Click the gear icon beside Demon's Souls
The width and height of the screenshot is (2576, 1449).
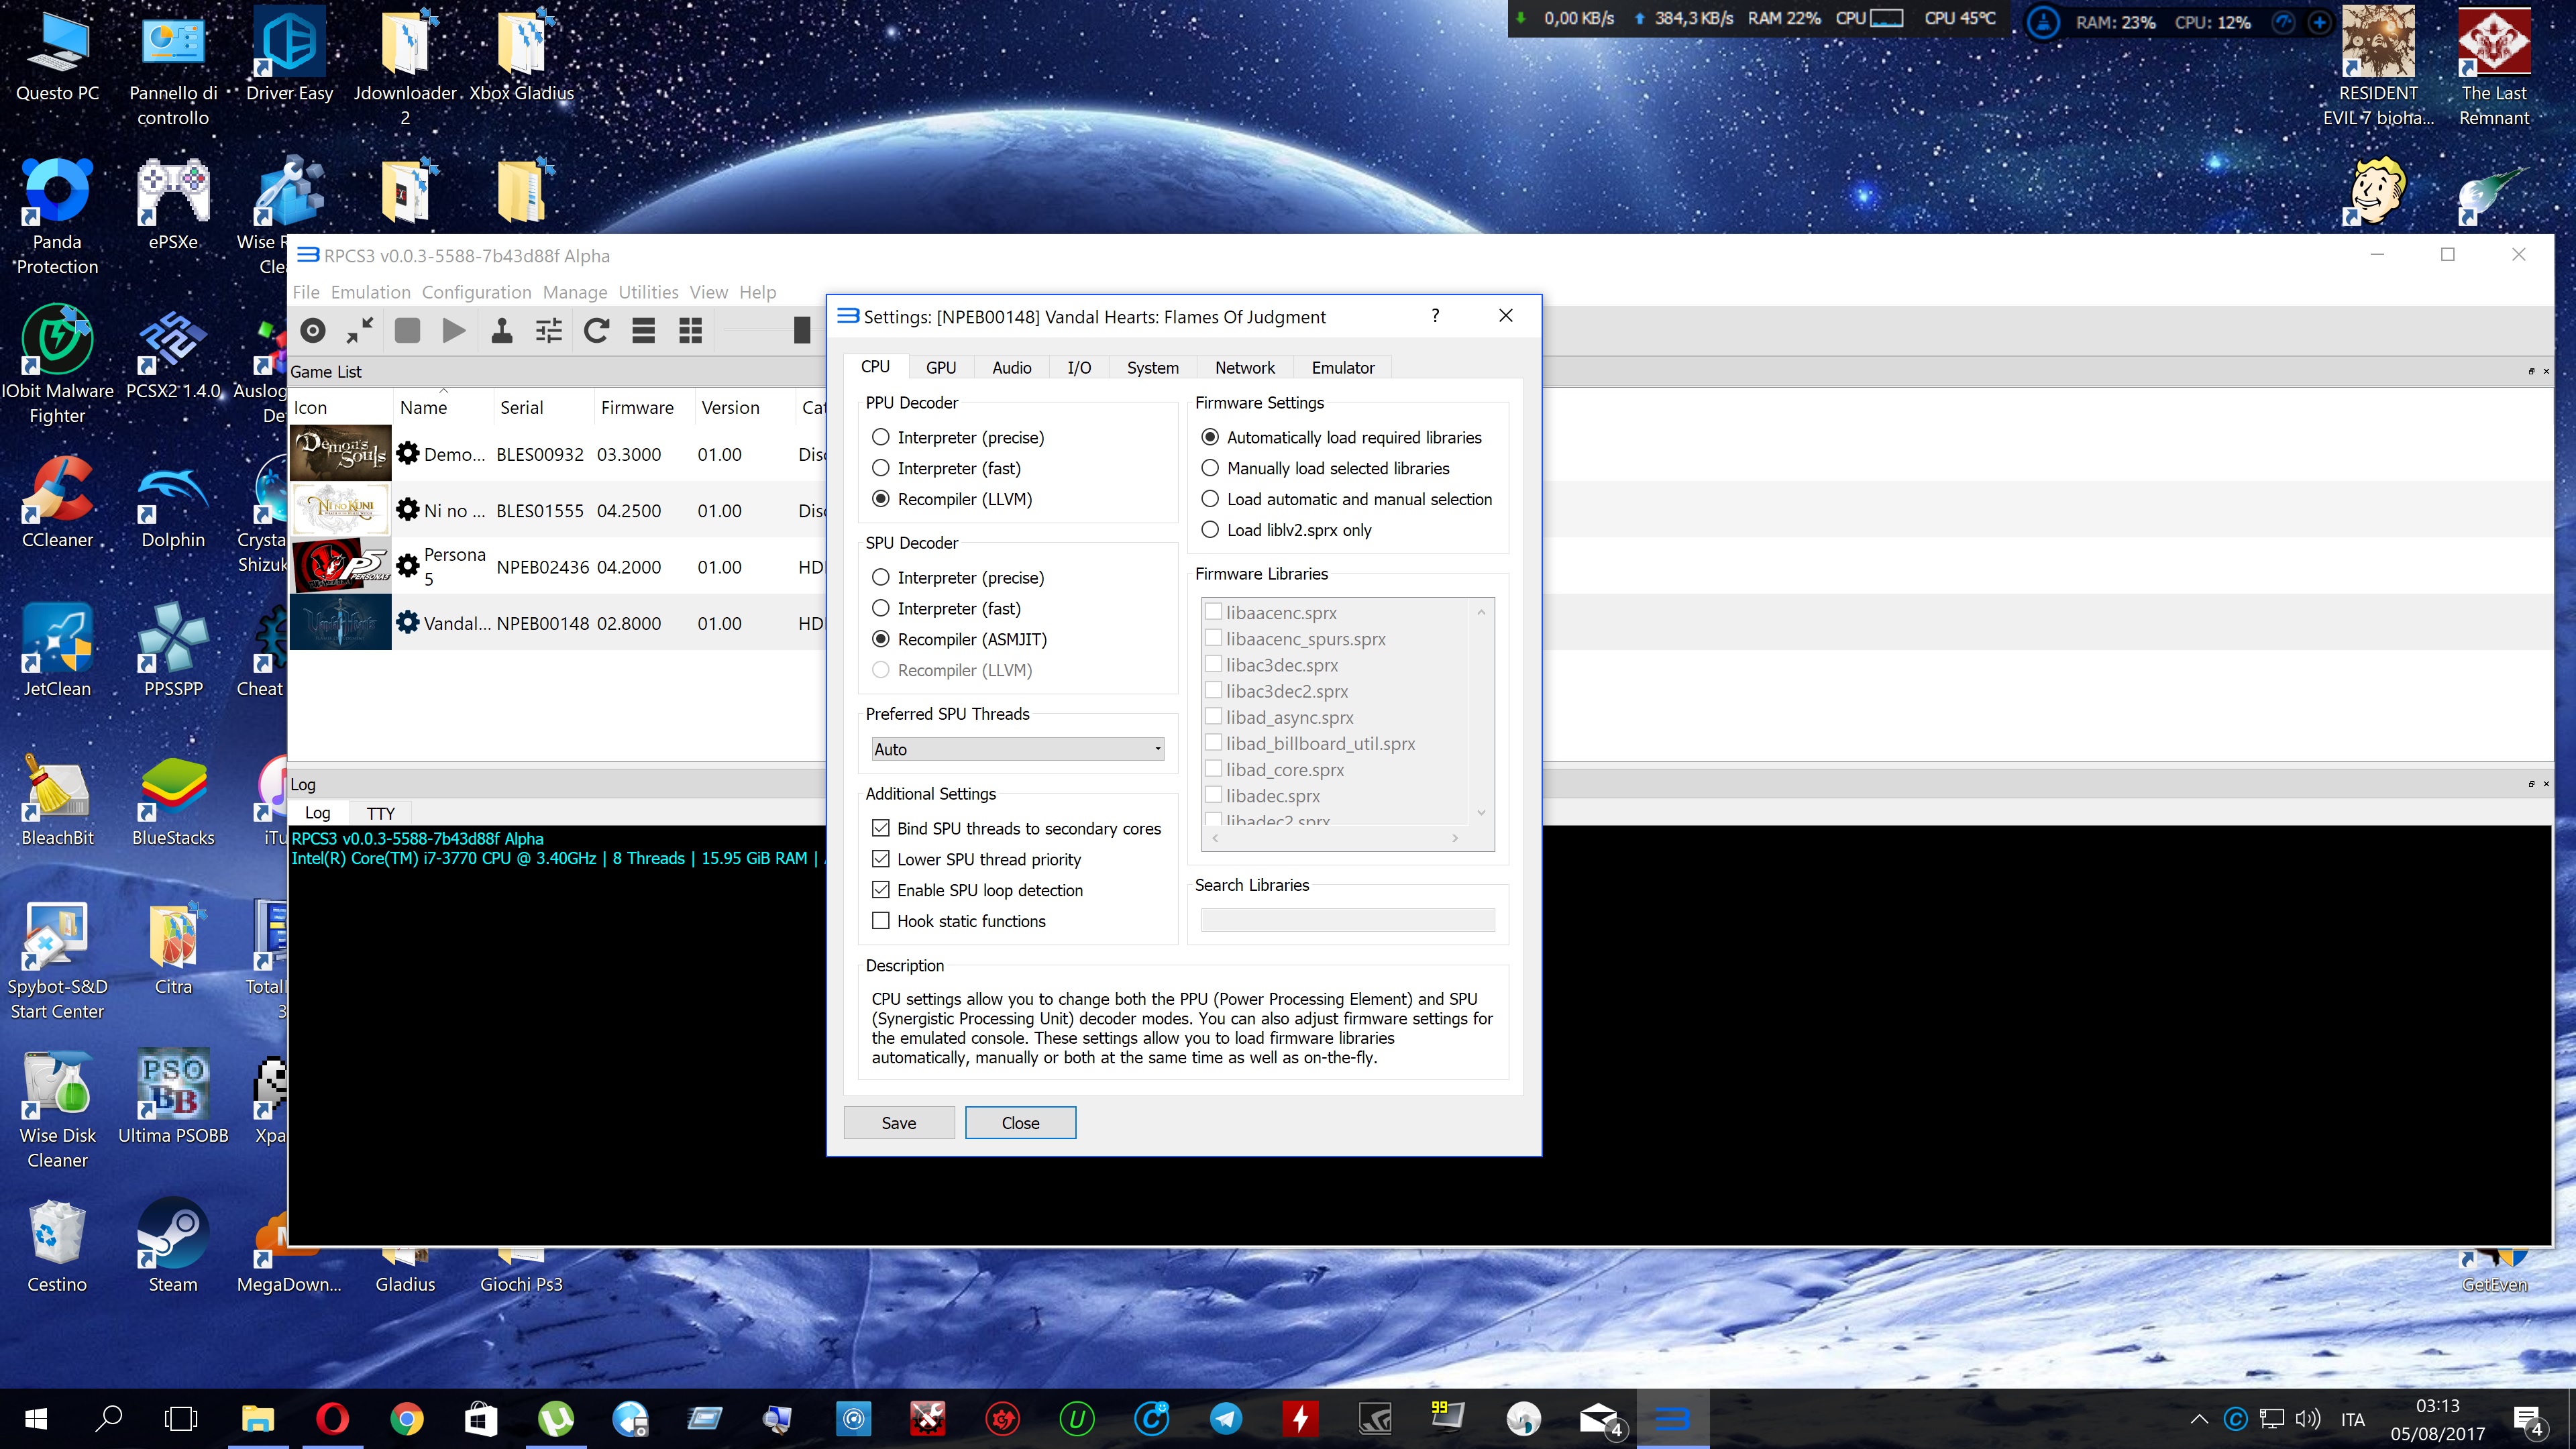(x=407, y=453)
